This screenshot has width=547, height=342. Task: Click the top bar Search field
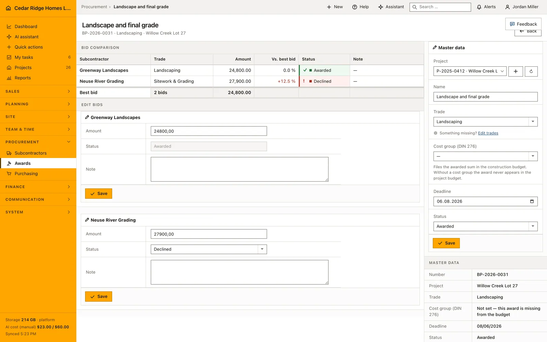click(440, 7)
